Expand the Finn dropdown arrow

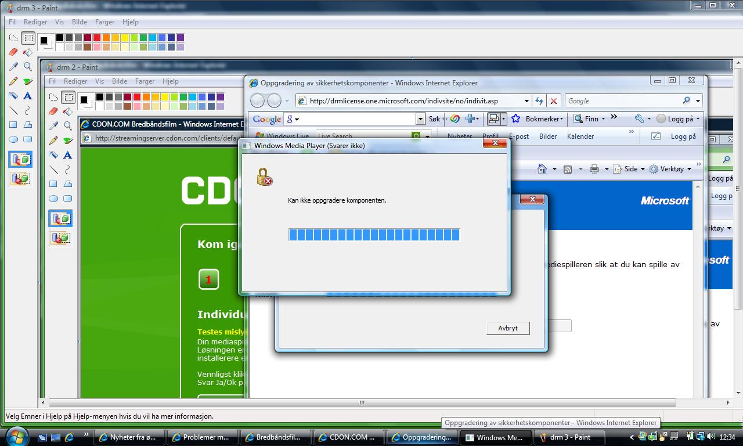click(x=603, y=118)
